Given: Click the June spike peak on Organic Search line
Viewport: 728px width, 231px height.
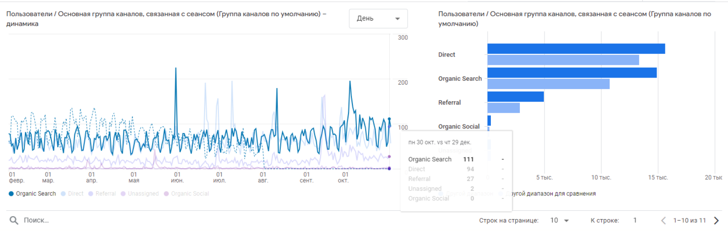Looking at the screenshot, I should click(x=176, y=69).
